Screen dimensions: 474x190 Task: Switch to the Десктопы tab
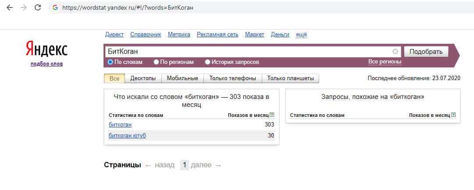[143, 79]
